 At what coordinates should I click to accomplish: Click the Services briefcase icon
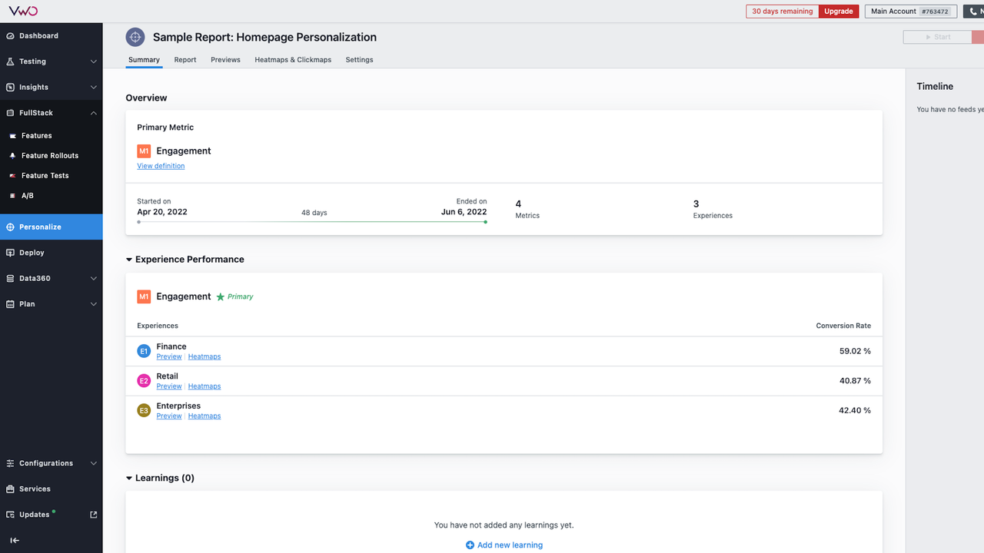[10, 489]
